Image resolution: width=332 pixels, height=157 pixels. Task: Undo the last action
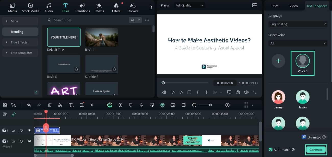(x=29, y=105)
